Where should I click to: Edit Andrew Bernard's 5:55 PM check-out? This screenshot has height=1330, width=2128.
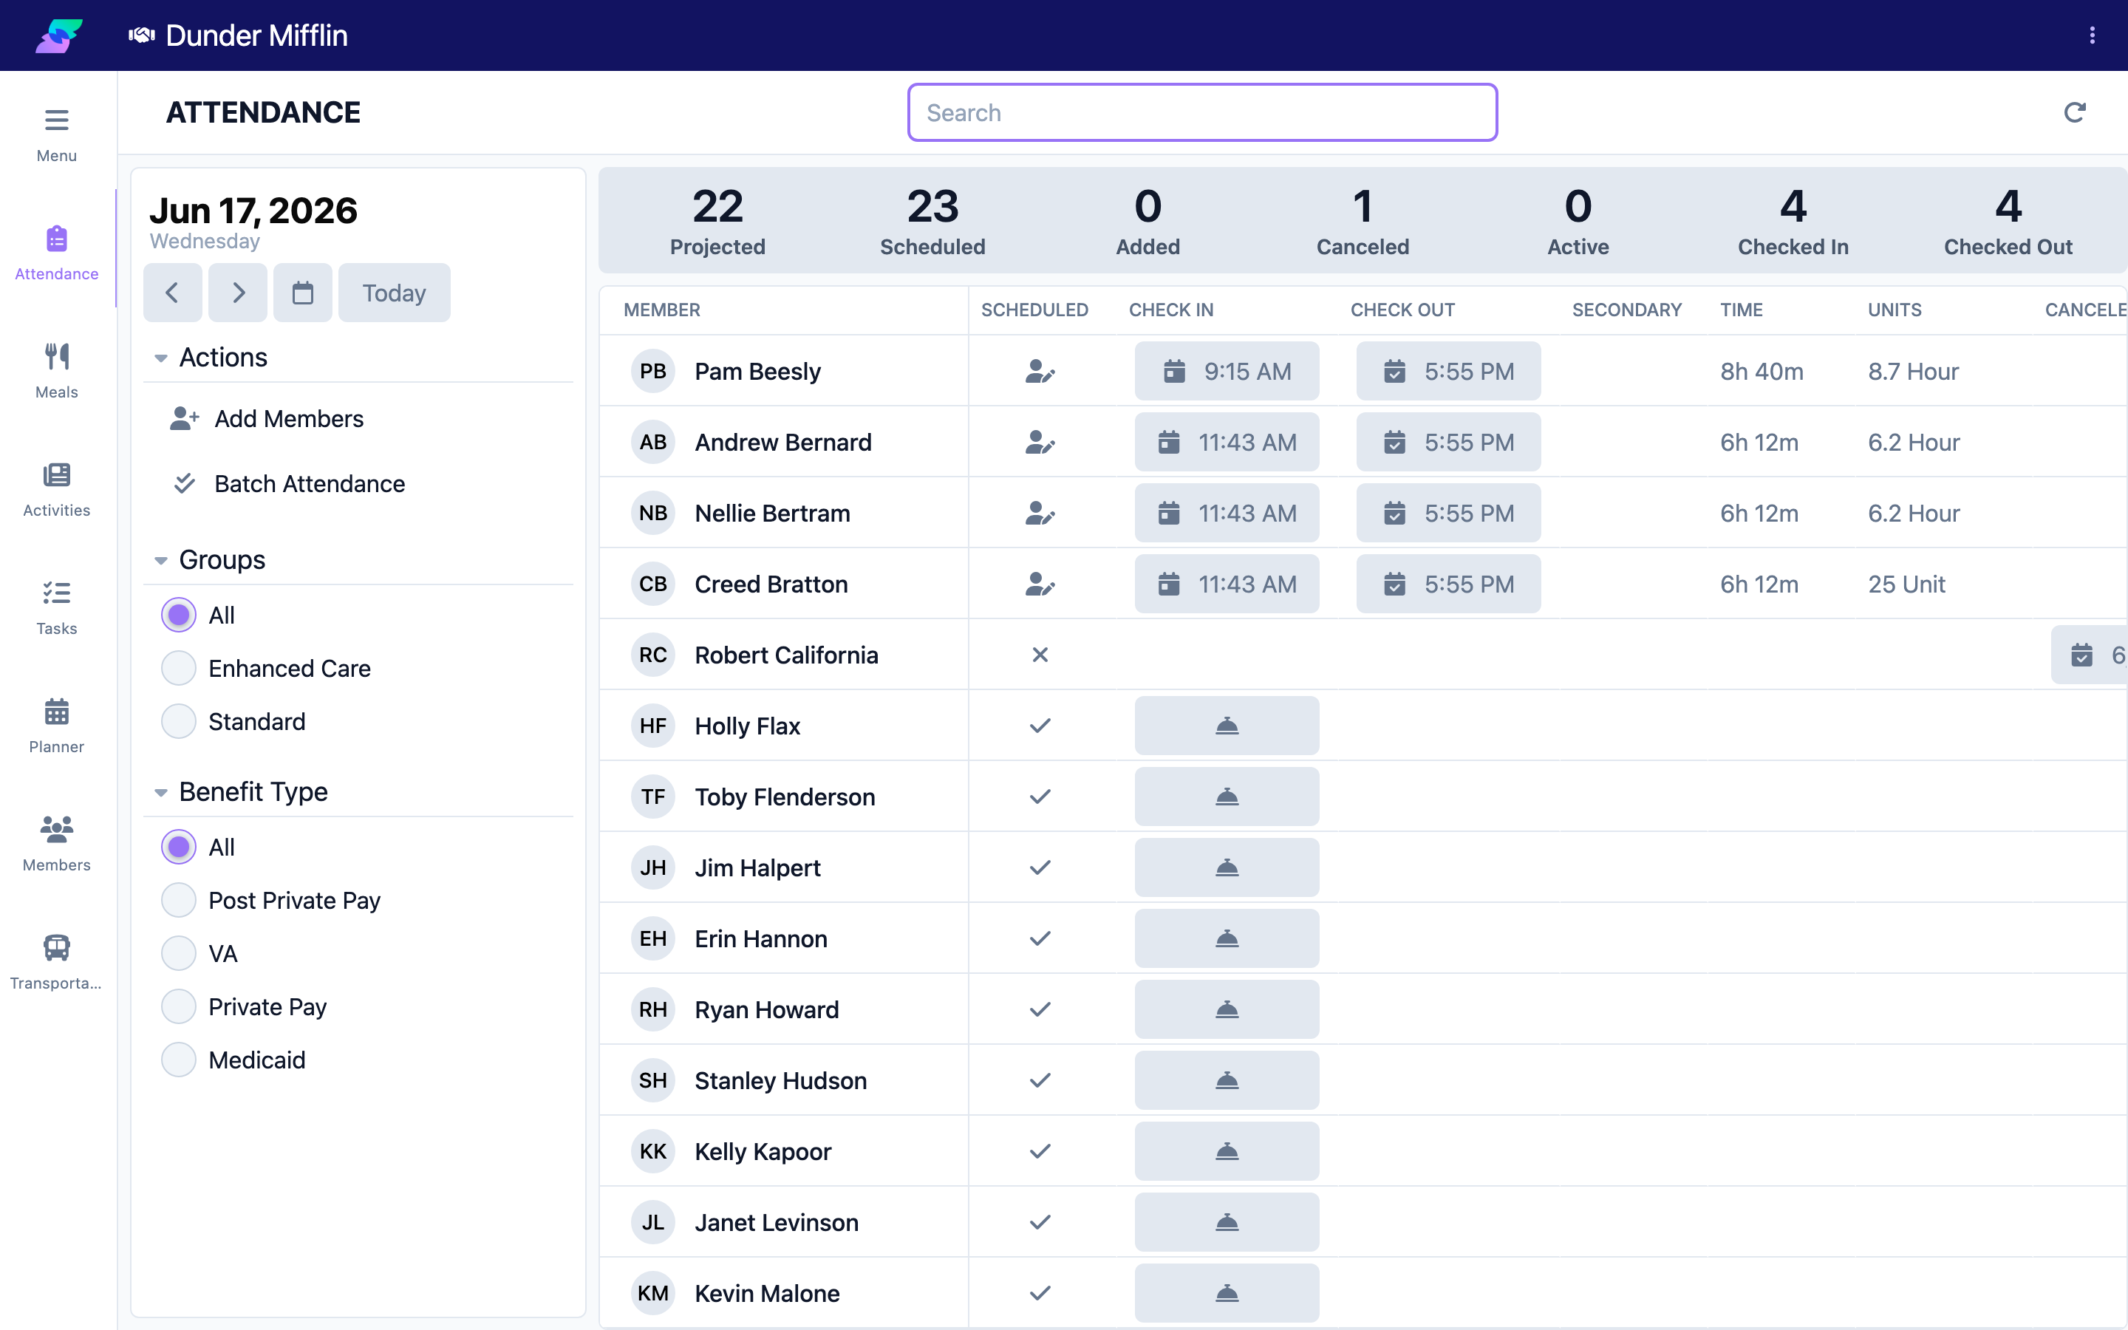(1448, 443)
